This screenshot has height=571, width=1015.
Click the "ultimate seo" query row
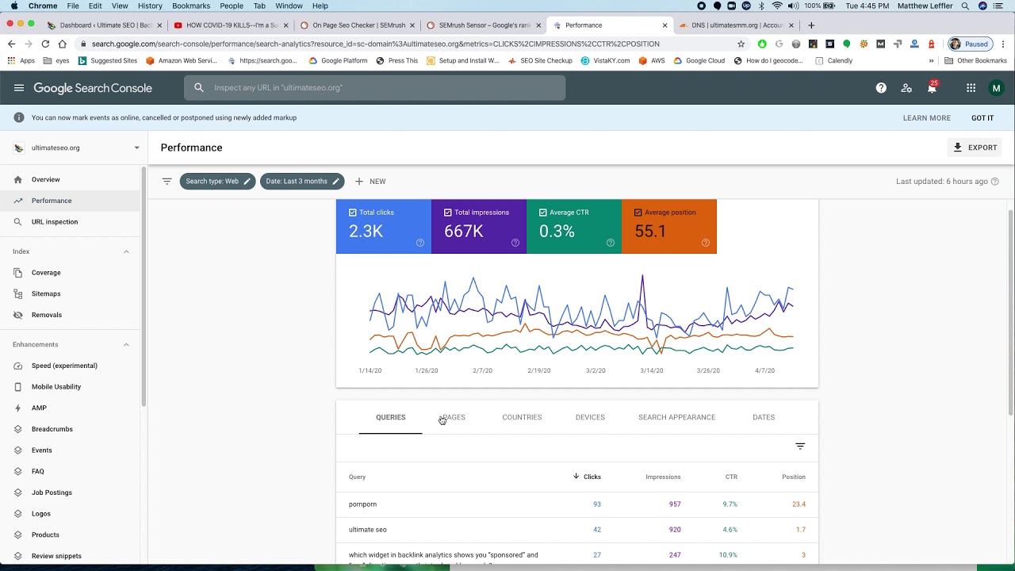[x=576, y=530]
